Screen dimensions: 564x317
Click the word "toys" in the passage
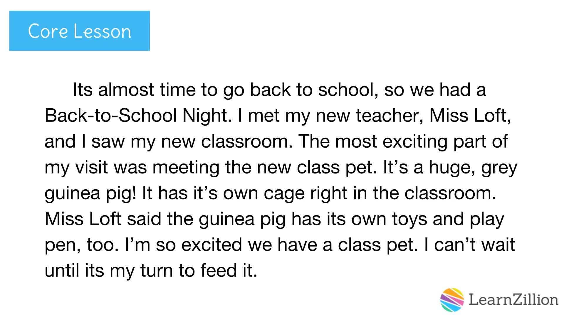pyautogui.click(x=409, y=220)
